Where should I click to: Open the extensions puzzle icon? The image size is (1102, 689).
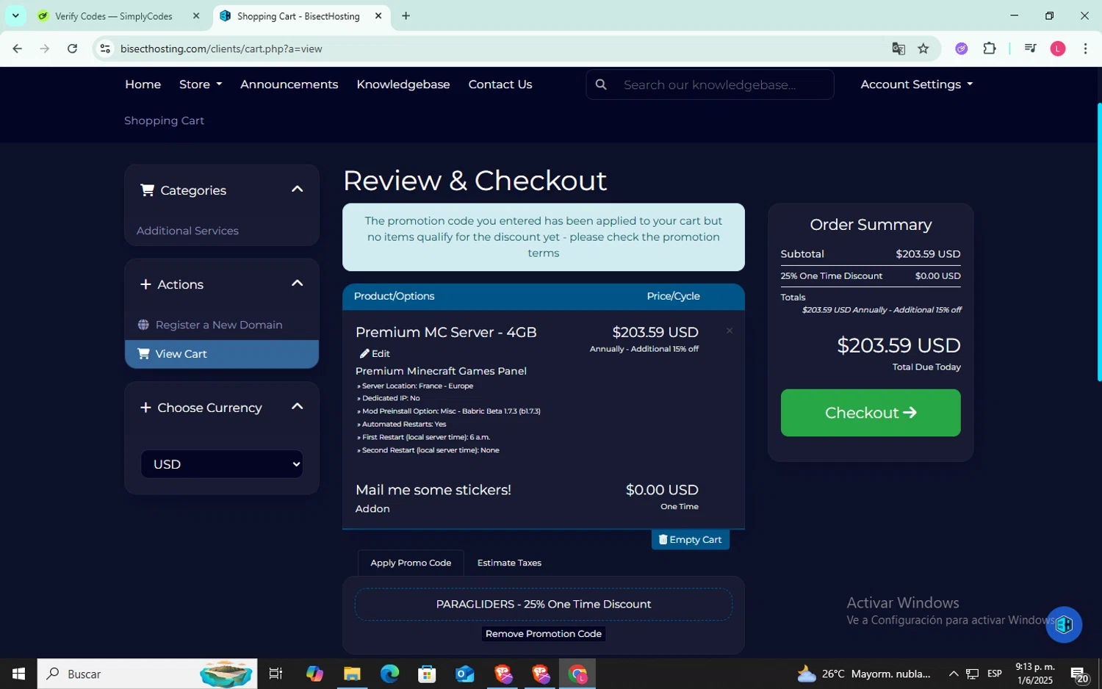coord(990,48)
